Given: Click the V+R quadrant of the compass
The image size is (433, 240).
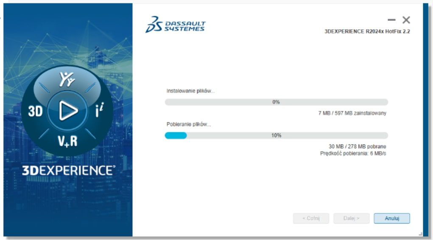Looking at the screenshot, I should [x=67, y=141].
